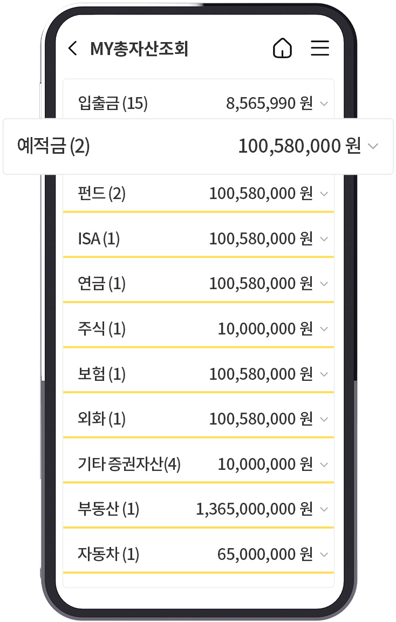The height and width of the screenshot is (622, 396).
Task: Expand the ISA (1) chevron
Action: tap(324, 239)
